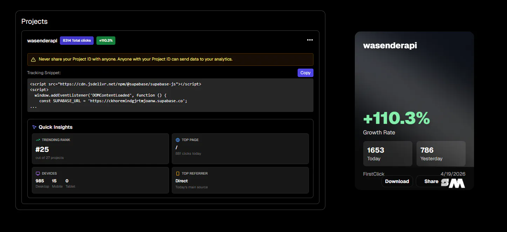Click the Quick Insights title

(55, 127)
